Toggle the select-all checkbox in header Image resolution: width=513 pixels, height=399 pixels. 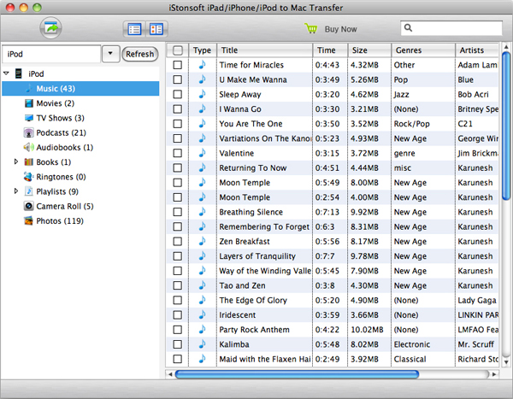[x=178, y=50]
